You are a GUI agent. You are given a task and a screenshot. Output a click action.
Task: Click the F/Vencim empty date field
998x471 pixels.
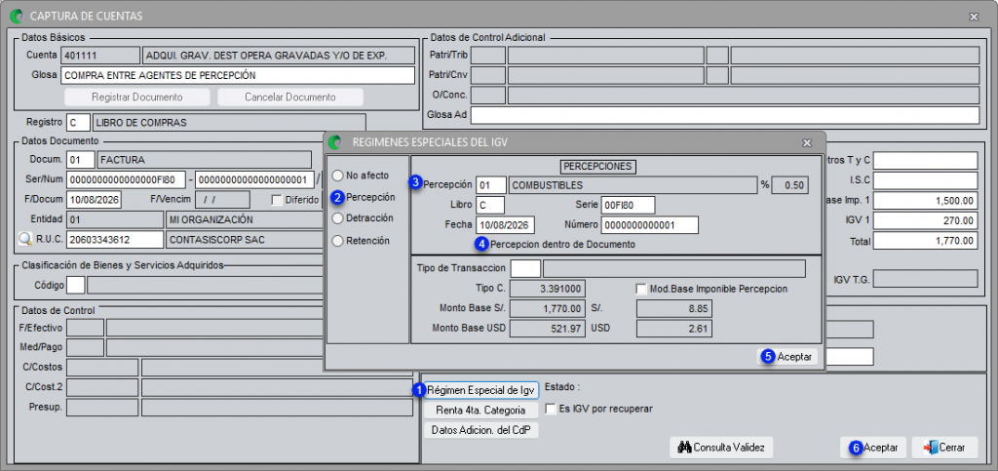tap(221, 199)
